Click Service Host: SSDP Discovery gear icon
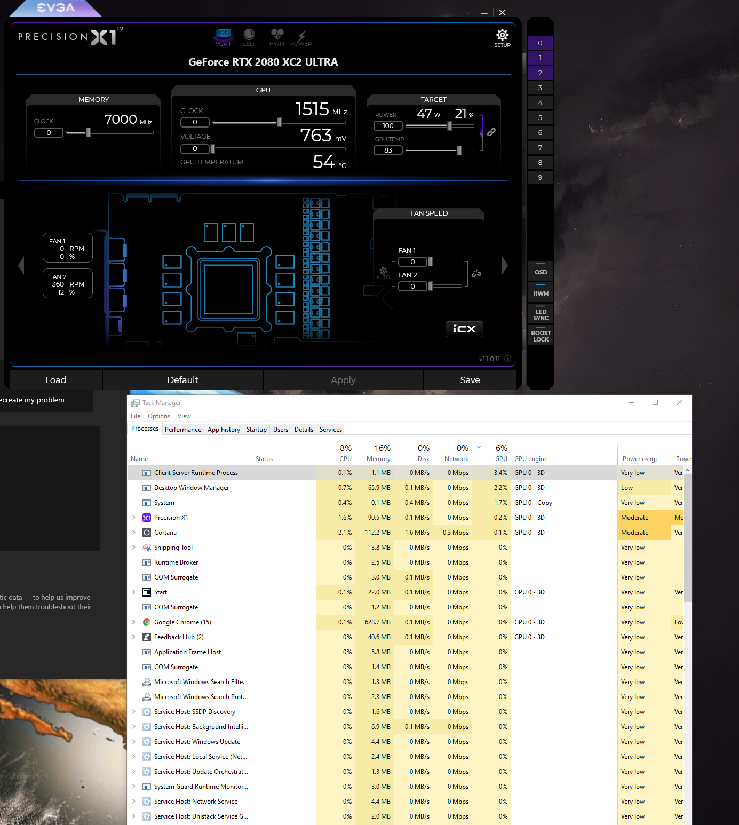Image resolution: width=739 pixels, height=825 pixels. (x=147, y=712)
